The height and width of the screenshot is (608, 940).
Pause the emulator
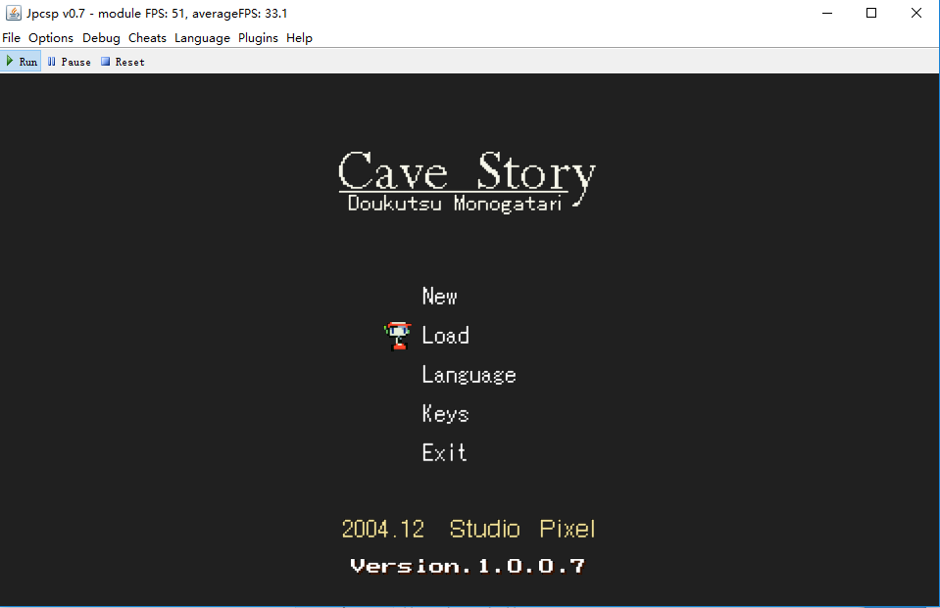point(69,62)
